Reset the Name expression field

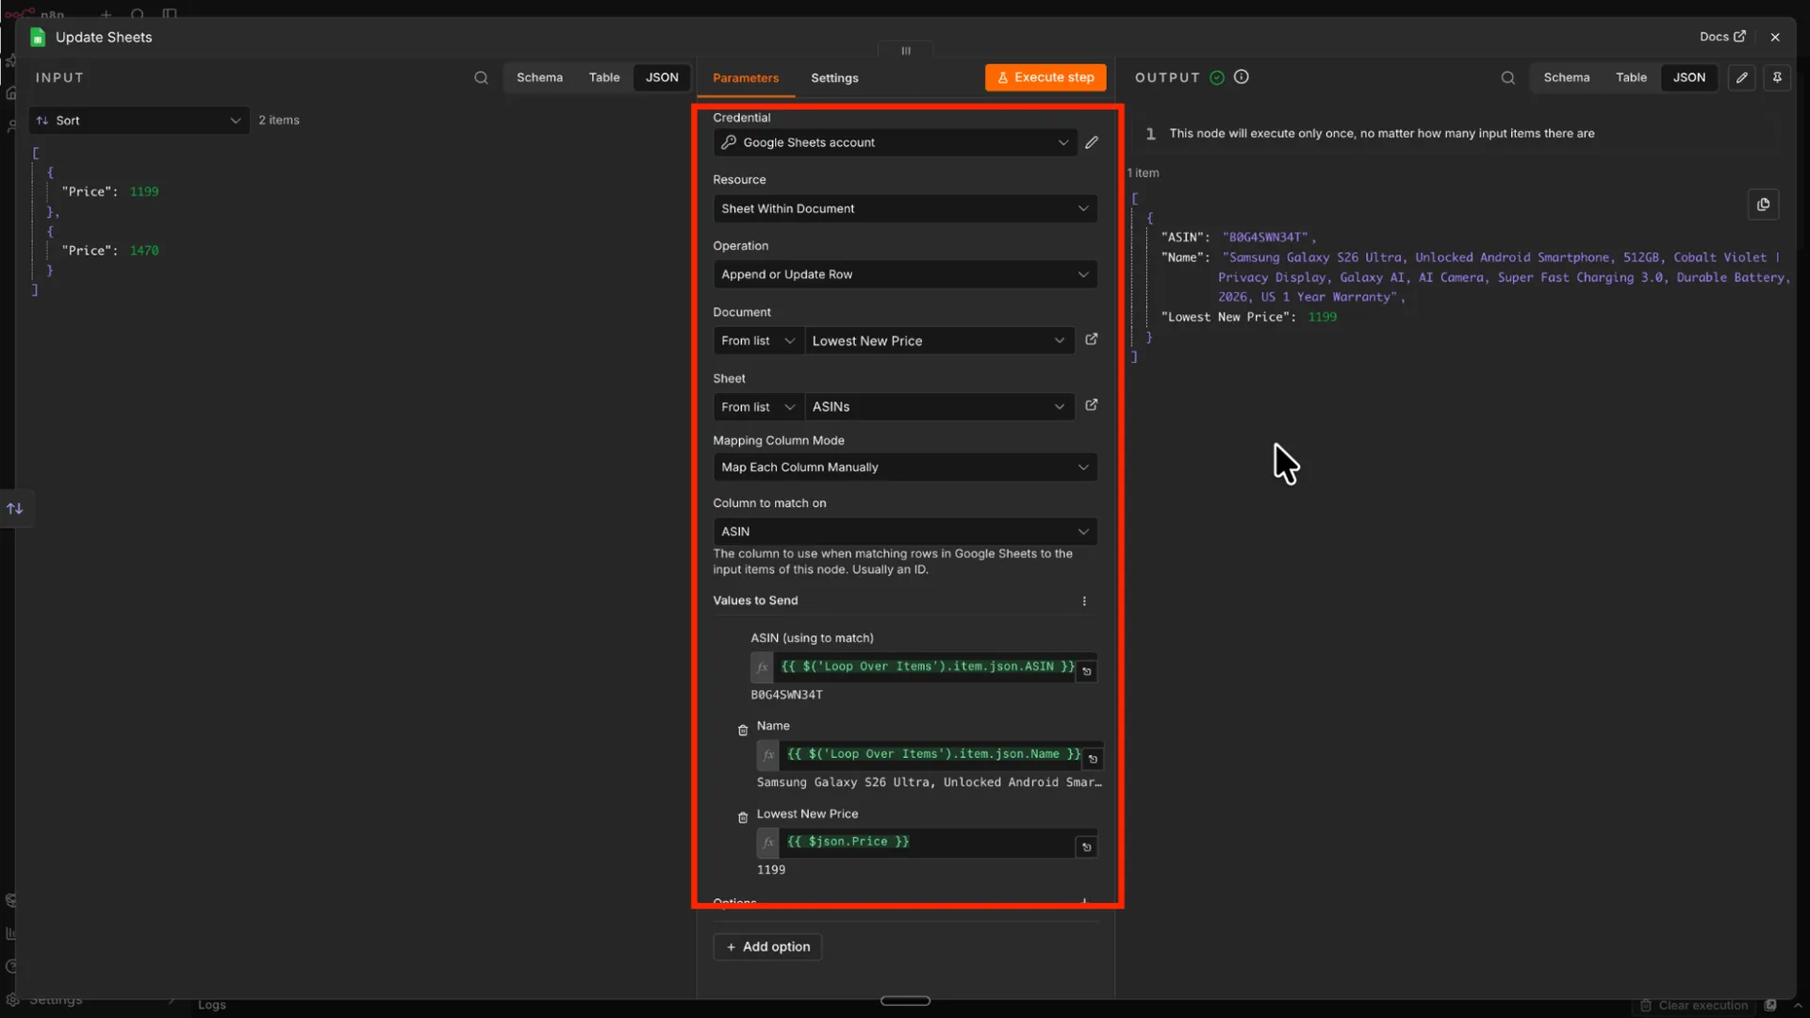point(1093,760)
